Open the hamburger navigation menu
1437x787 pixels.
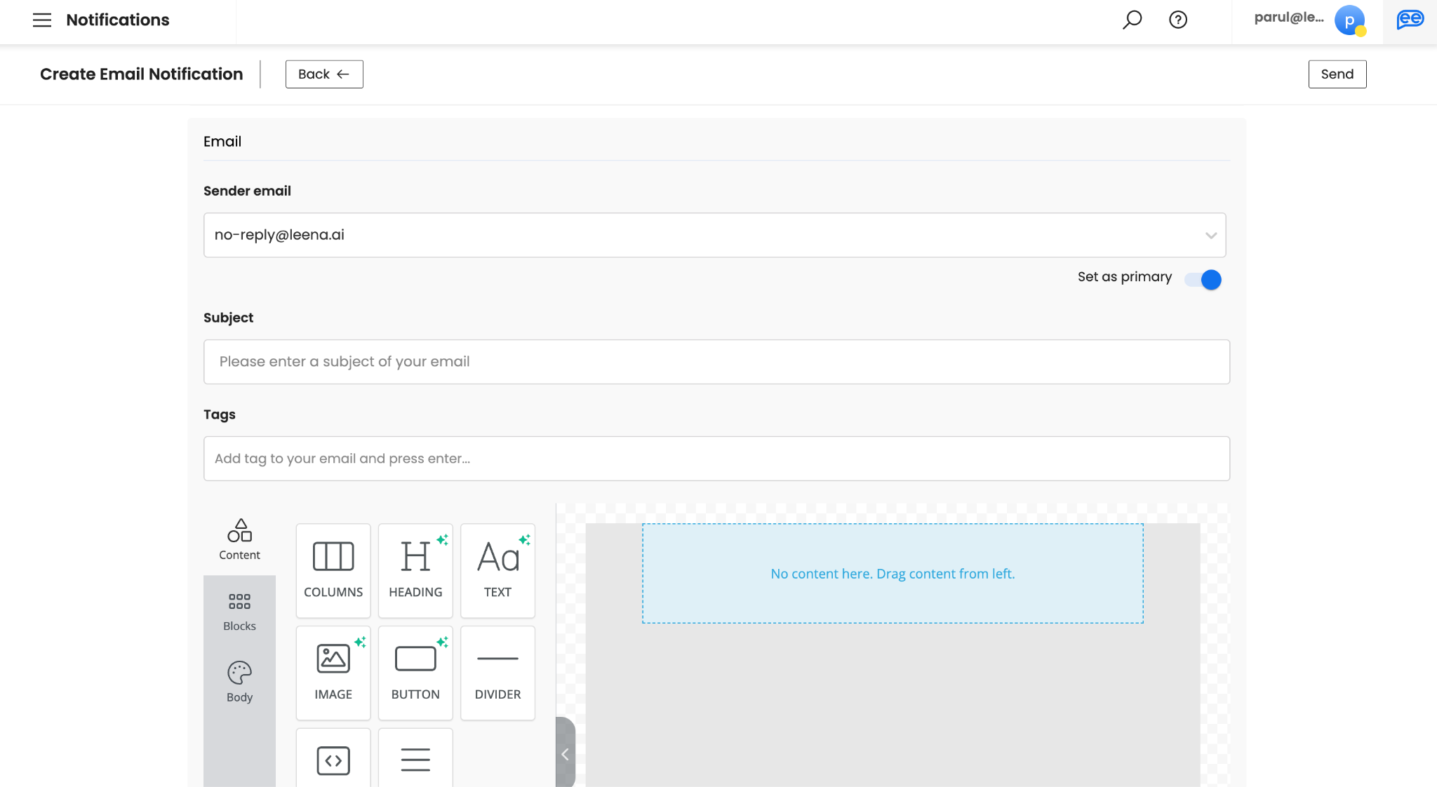pos(42,20)
